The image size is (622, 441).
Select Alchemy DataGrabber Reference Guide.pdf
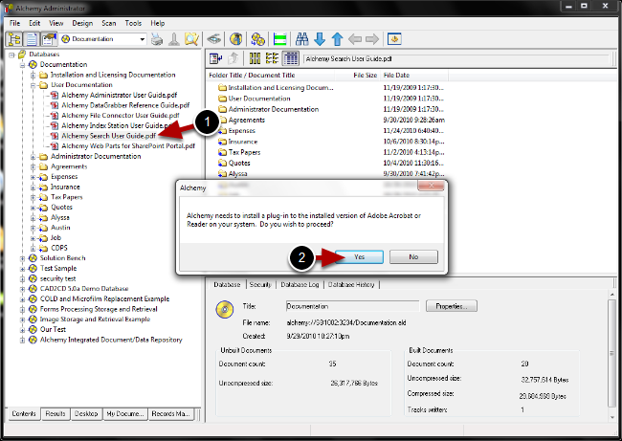125,105
